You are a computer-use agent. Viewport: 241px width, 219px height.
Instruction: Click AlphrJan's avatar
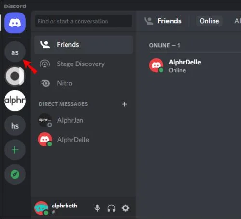[45, 120]
